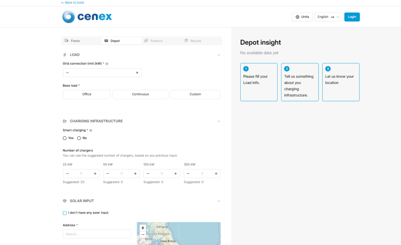Select Yes for Smart charging

click(65, 138)
